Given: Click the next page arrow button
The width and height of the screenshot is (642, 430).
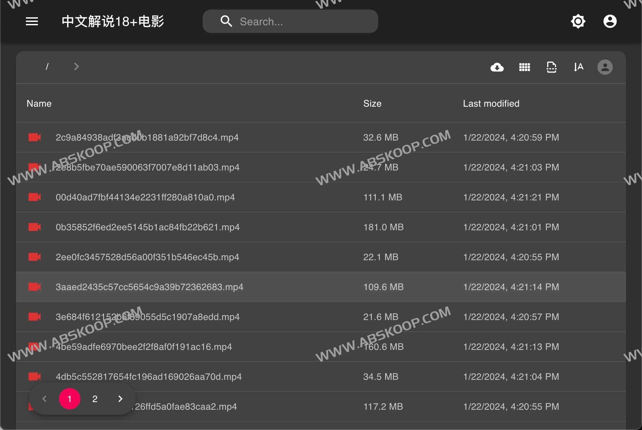Looking at the screenshot, I should pyautogui.click(x=120, y=399).
